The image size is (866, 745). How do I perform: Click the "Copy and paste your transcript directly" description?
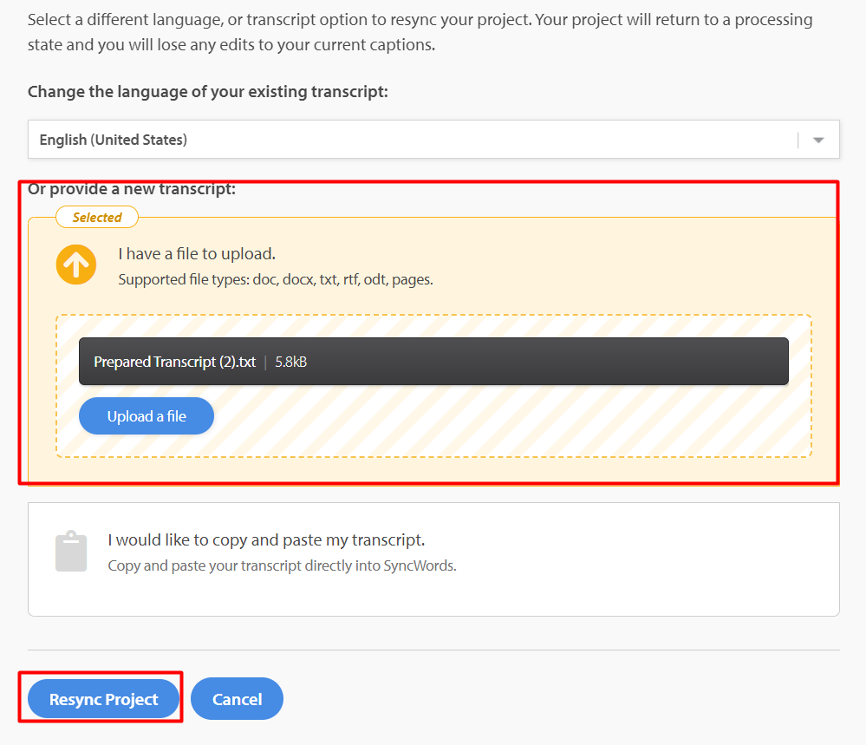click(283, 566)
